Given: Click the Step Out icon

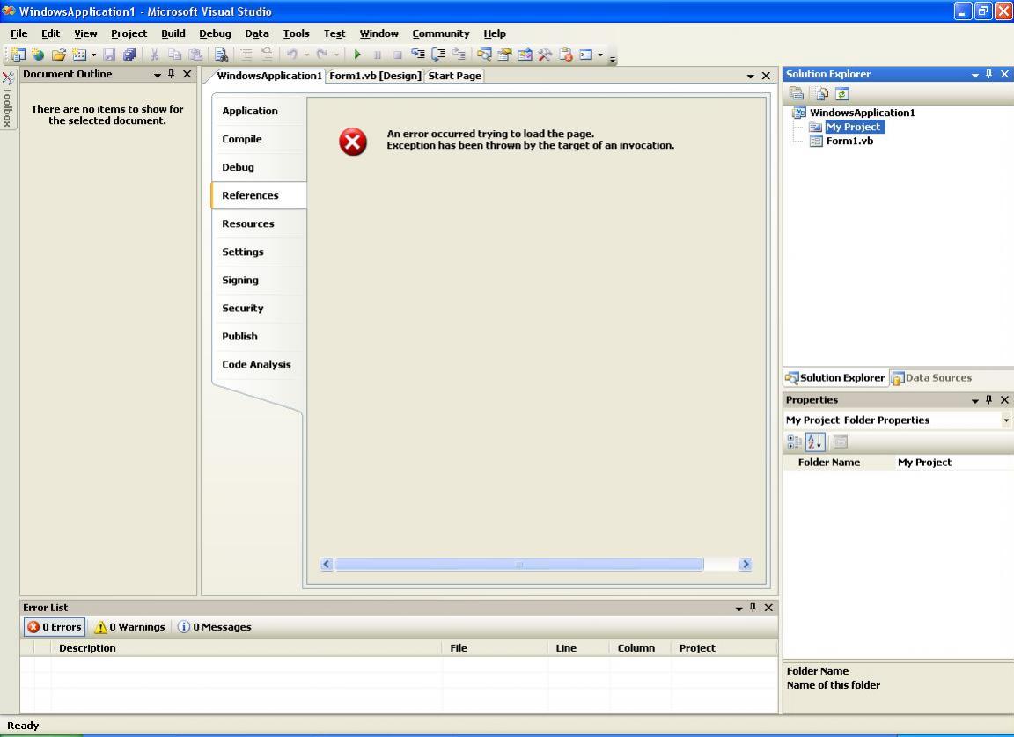Looking at the screenshot, I should point(459,55).
